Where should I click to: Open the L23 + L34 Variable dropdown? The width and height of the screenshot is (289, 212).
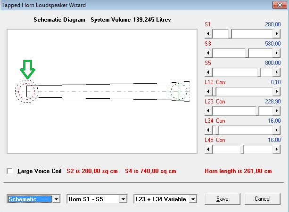pyautogui.click(x=193, y=199)
